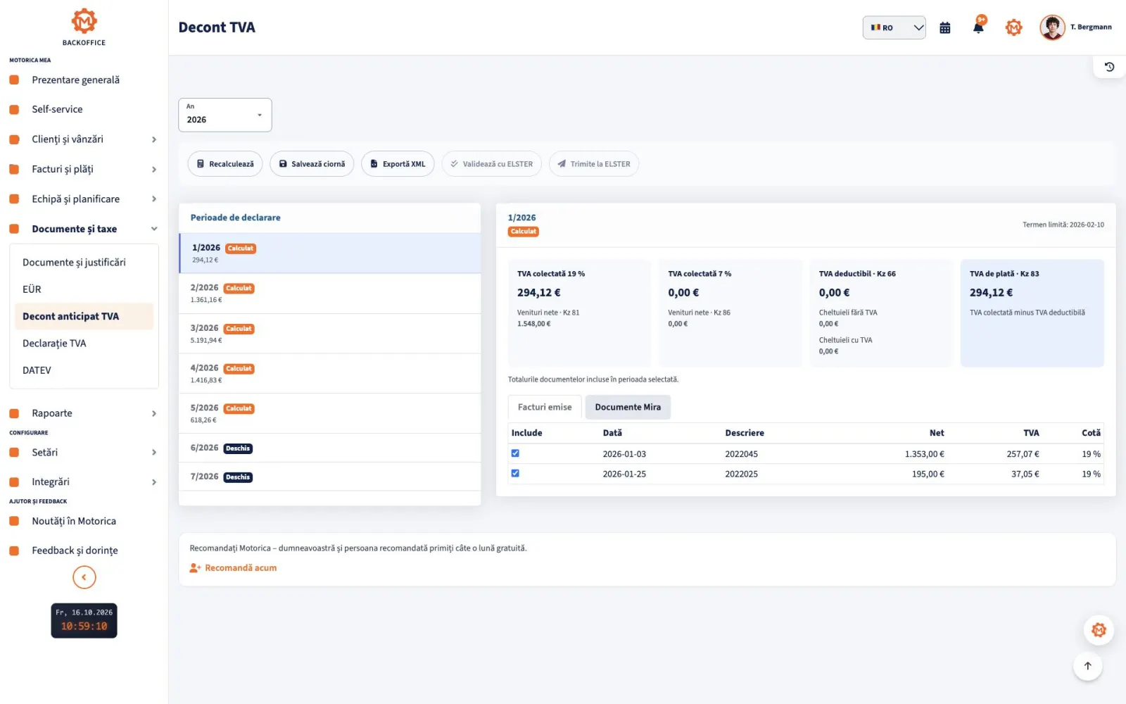Uncheck include box for document 2022025

click(515, 473)
